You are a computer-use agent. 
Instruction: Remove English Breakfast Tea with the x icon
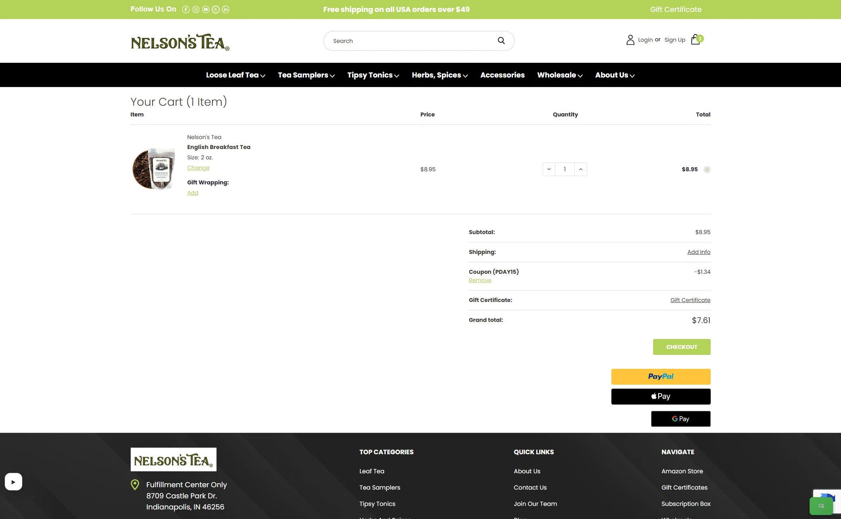(x=707, y=170)
